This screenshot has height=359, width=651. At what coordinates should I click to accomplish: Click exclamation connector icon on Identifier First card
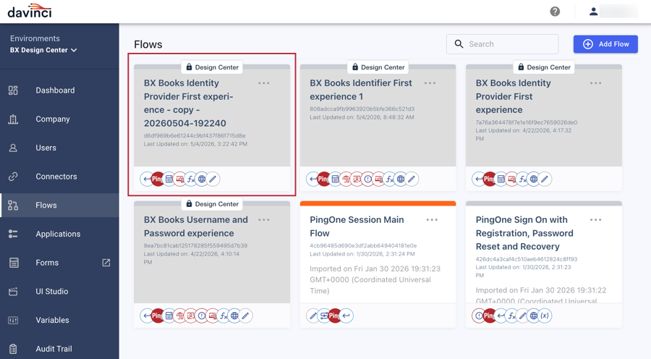coord(368,179)
